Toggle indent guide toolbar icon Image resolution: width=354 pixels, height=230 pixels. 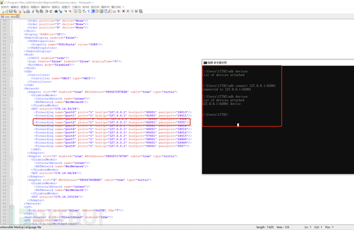[93, 11]
